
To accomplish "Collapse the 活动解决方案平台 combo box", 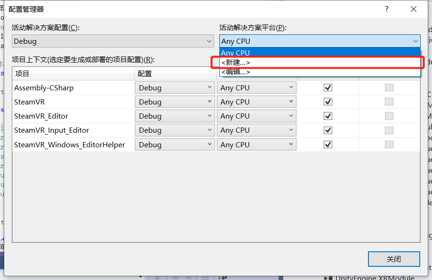I will (x=415, y=41).
